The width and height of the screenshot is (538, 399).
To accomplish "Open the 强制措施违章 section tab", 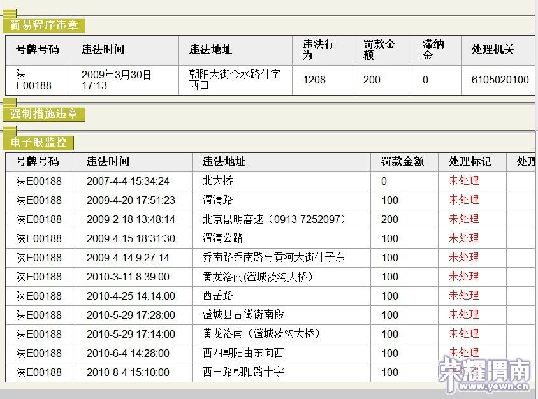I will pos(44,114).
